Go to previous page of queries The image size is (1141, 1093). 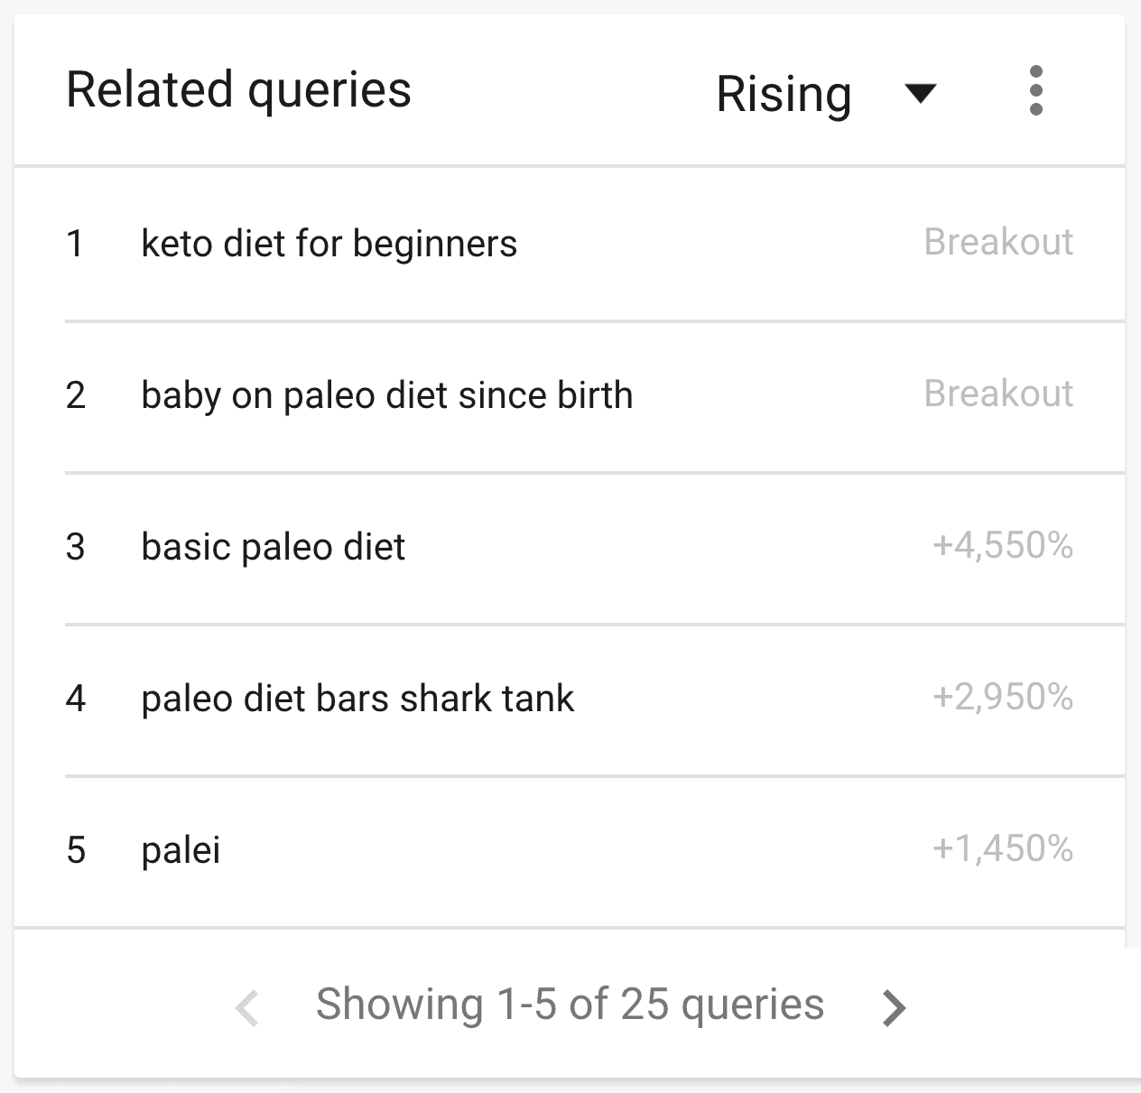246,1007
